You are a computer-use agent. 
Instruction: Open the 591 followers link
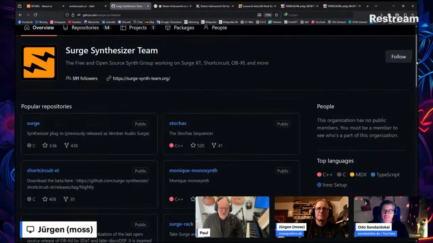81,78
